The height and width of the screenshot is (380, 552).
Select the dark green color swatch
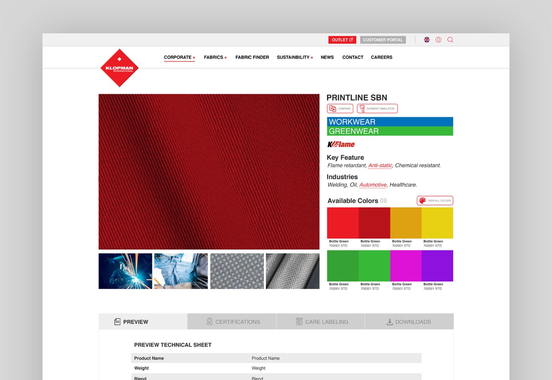click(x=343, y=266)
